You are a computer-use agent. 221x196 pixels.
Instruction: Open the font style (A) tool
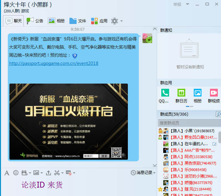click(7, 173)
